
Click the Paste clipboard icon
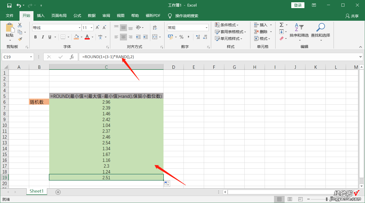tap(10, 28)
